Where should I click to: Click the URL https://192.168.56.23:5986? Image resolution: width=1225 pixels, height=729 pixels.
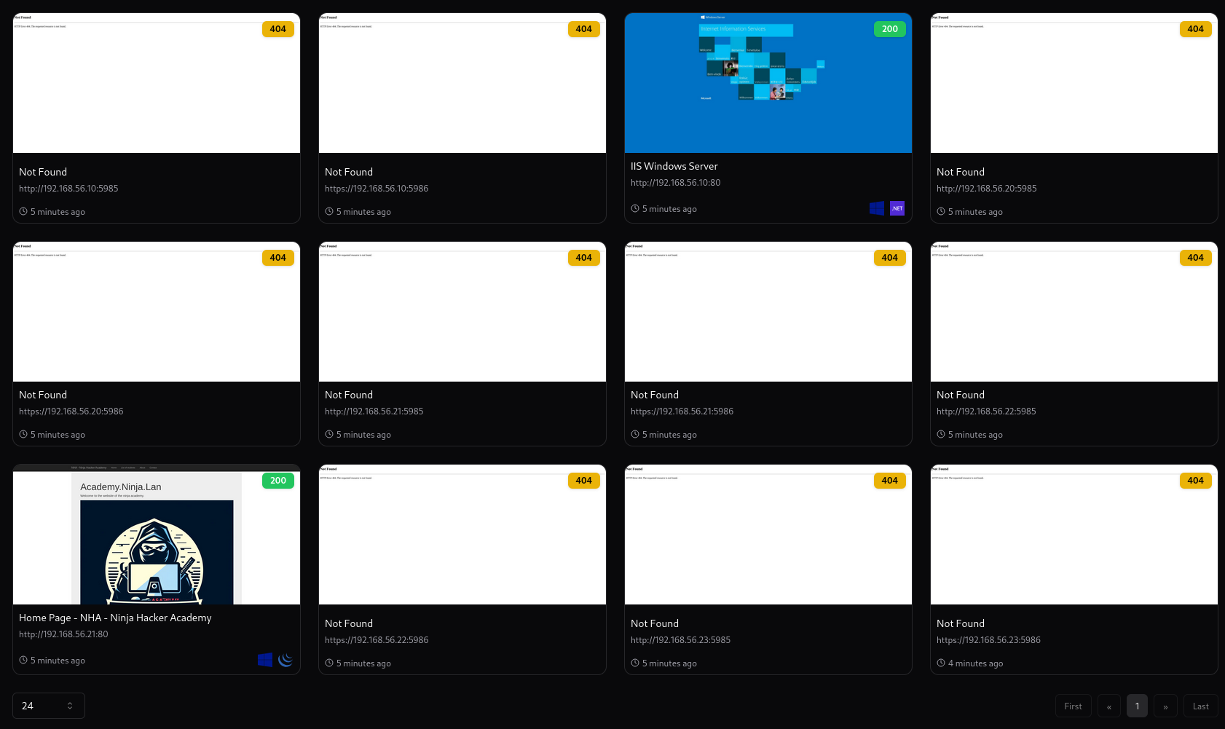pyautogui.click(x=988, y=640)
